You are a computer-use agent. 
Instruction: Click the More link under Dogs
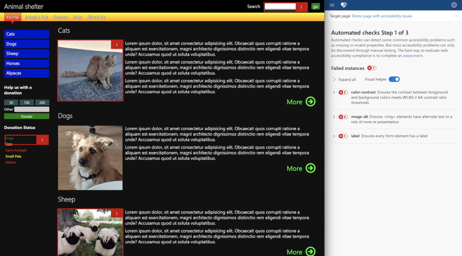tap(294, 168)
